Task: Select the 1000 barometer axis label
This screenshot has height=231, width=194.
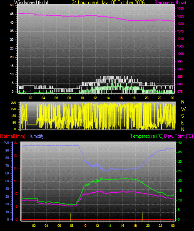Action: pos(180,54)
